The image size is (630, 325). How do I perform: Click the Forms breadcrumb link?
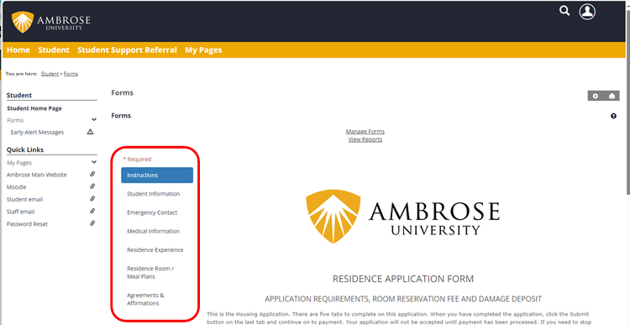(x=71, y=74)
